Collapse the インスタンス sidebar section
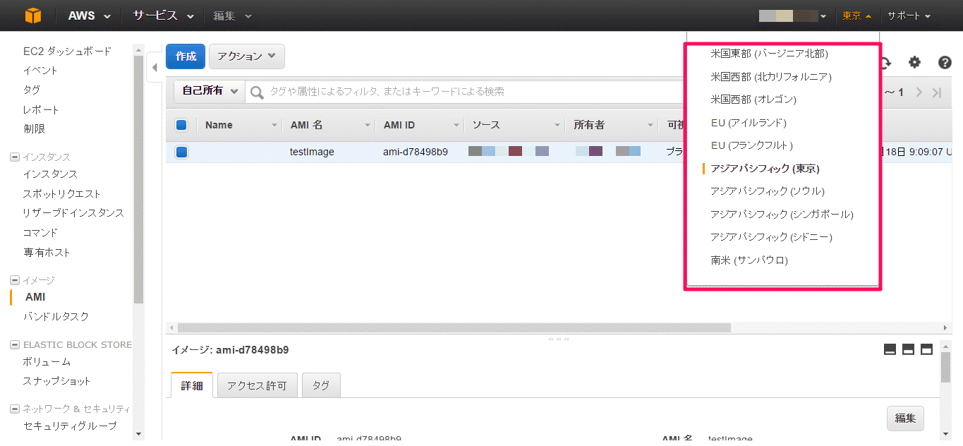This screenshot has width=963, height=446. point(15,157)
